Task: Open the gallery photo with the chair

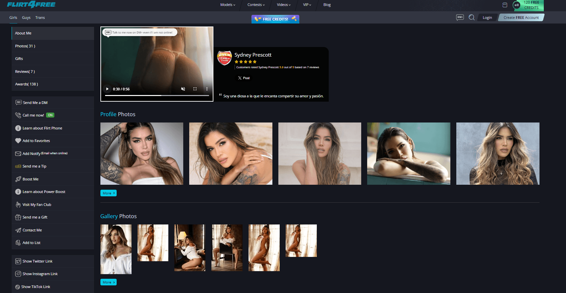Action: tap(227, 248)
